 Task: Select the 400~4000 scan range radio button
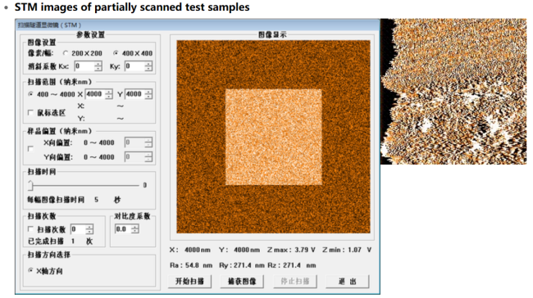point(30,94)
